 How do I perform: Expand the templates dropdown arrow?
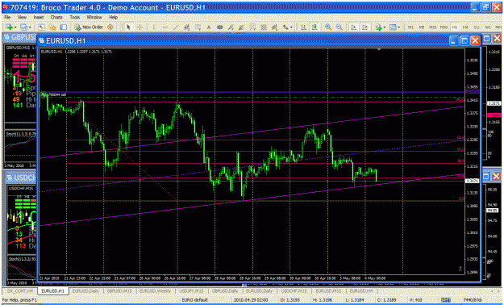tap(399, 27)
